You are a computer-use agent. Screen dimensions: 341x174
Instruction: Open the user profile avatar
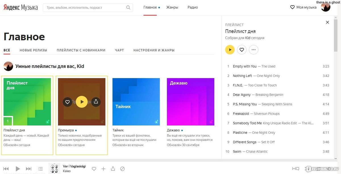click(325, 7)
